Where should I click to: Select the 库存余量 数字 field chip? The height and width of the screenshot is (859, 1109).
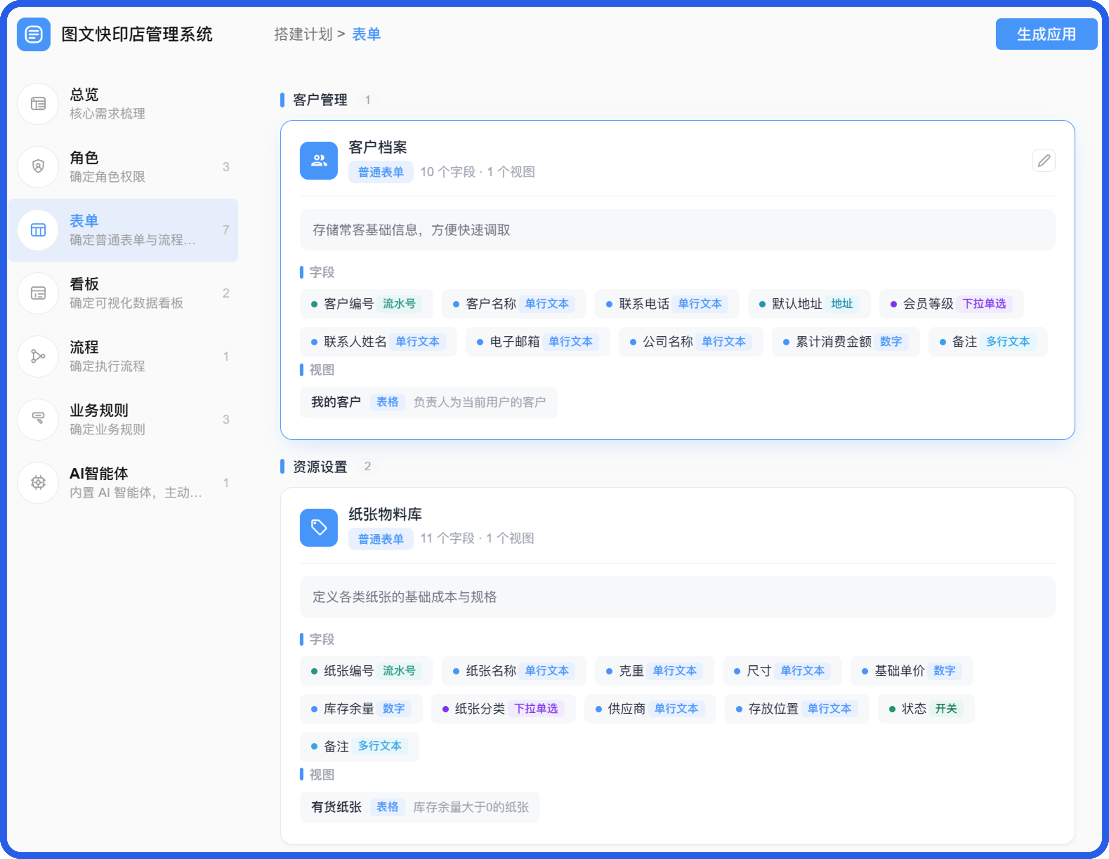pos(361,708)
